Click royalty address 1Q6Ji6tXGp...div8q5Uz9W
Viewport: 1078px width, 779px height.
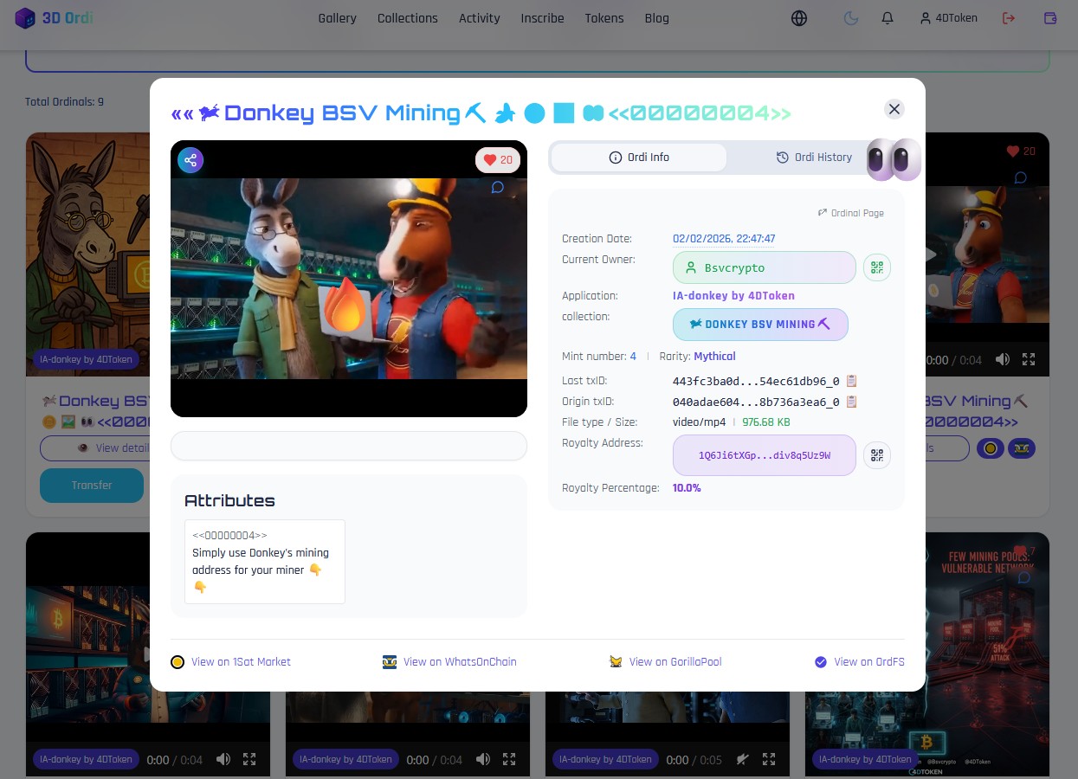(x=765, y=455)
